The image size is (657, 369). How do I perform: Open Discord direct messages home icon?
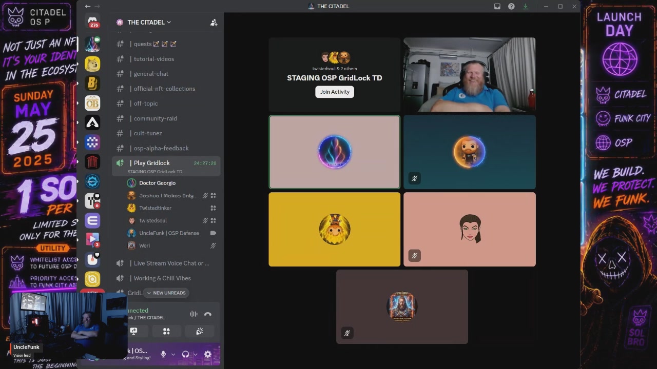click(x=92, y=22)
